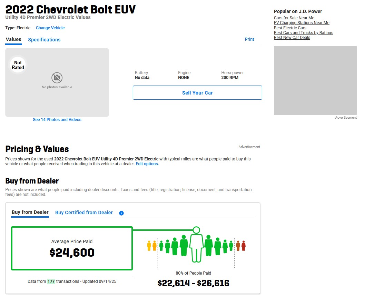Click the Edit options link

pos(147,164)
